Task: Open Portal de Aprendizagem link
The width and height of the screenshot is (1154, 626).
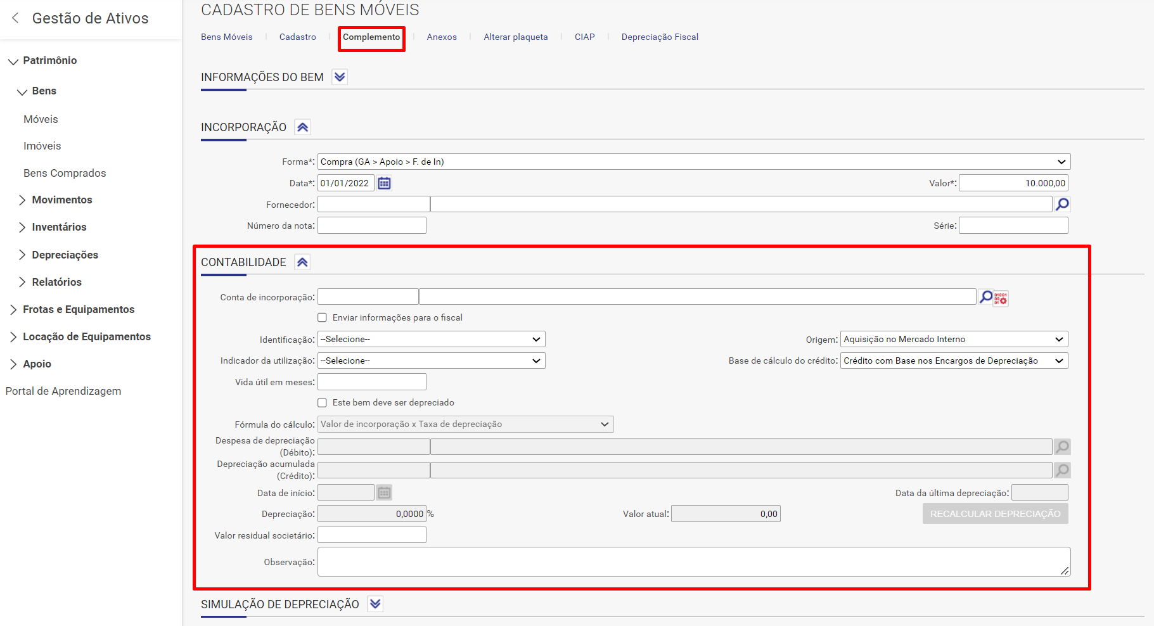Action: tap(63, 391)
